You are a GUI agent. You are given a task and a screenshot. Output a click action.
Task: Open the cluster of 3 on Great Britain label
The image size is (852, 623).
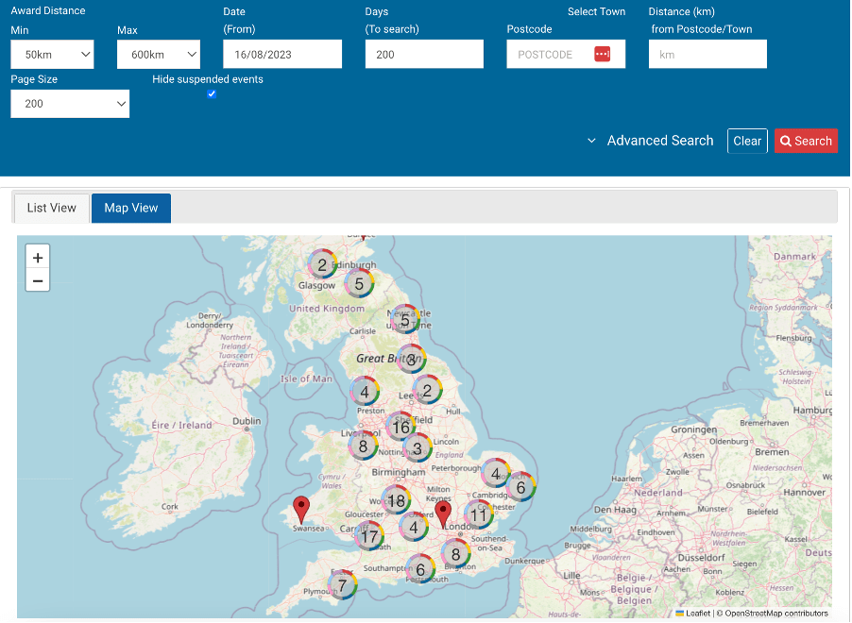point(411,359)
